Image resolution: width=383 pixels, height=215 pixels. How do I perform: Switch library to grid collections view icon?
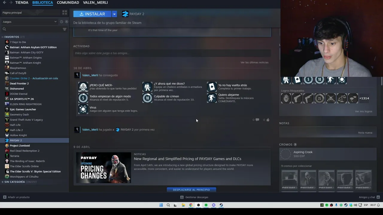click(65, 13)
